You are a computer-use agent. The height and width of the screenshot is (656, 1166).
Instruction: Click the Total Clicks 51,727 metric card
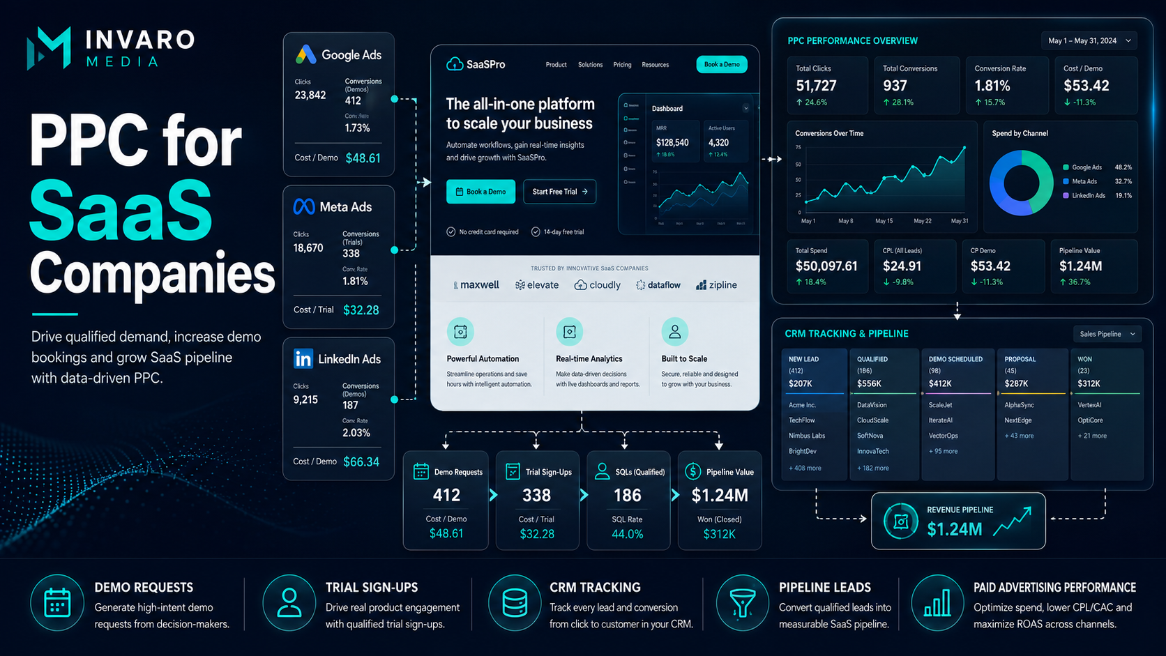[x=827, y=85]
